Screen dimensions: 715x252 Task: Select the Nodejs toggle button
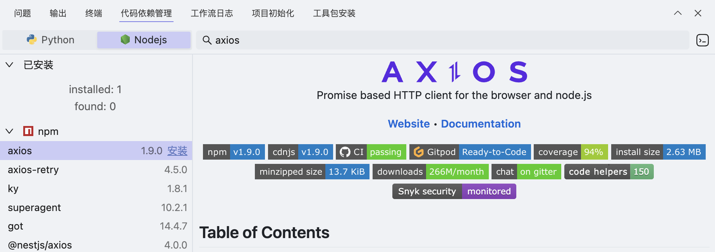click(144, 40)
